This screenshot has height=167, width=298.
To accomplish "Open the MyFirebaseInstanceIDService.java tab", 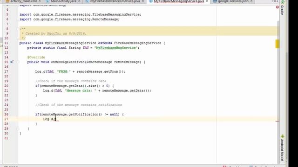I will click(115, 1).
